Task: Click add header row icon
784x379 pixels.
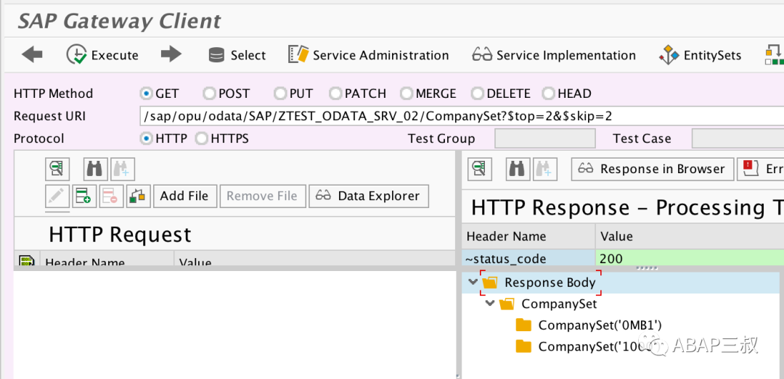Action: [83, 196]
